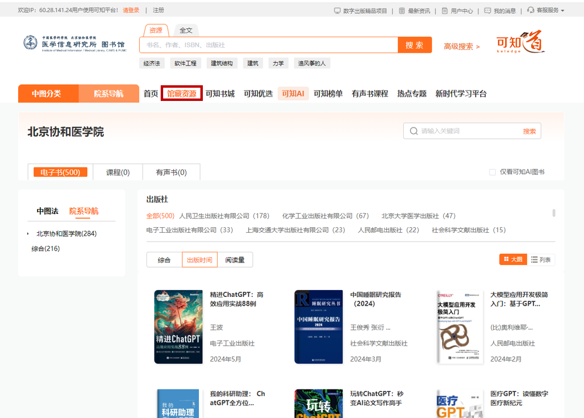Click the orange 搜索 button
Image resolution: width=584 pixels, height=418 pixels.
click(x=414, y=45)
